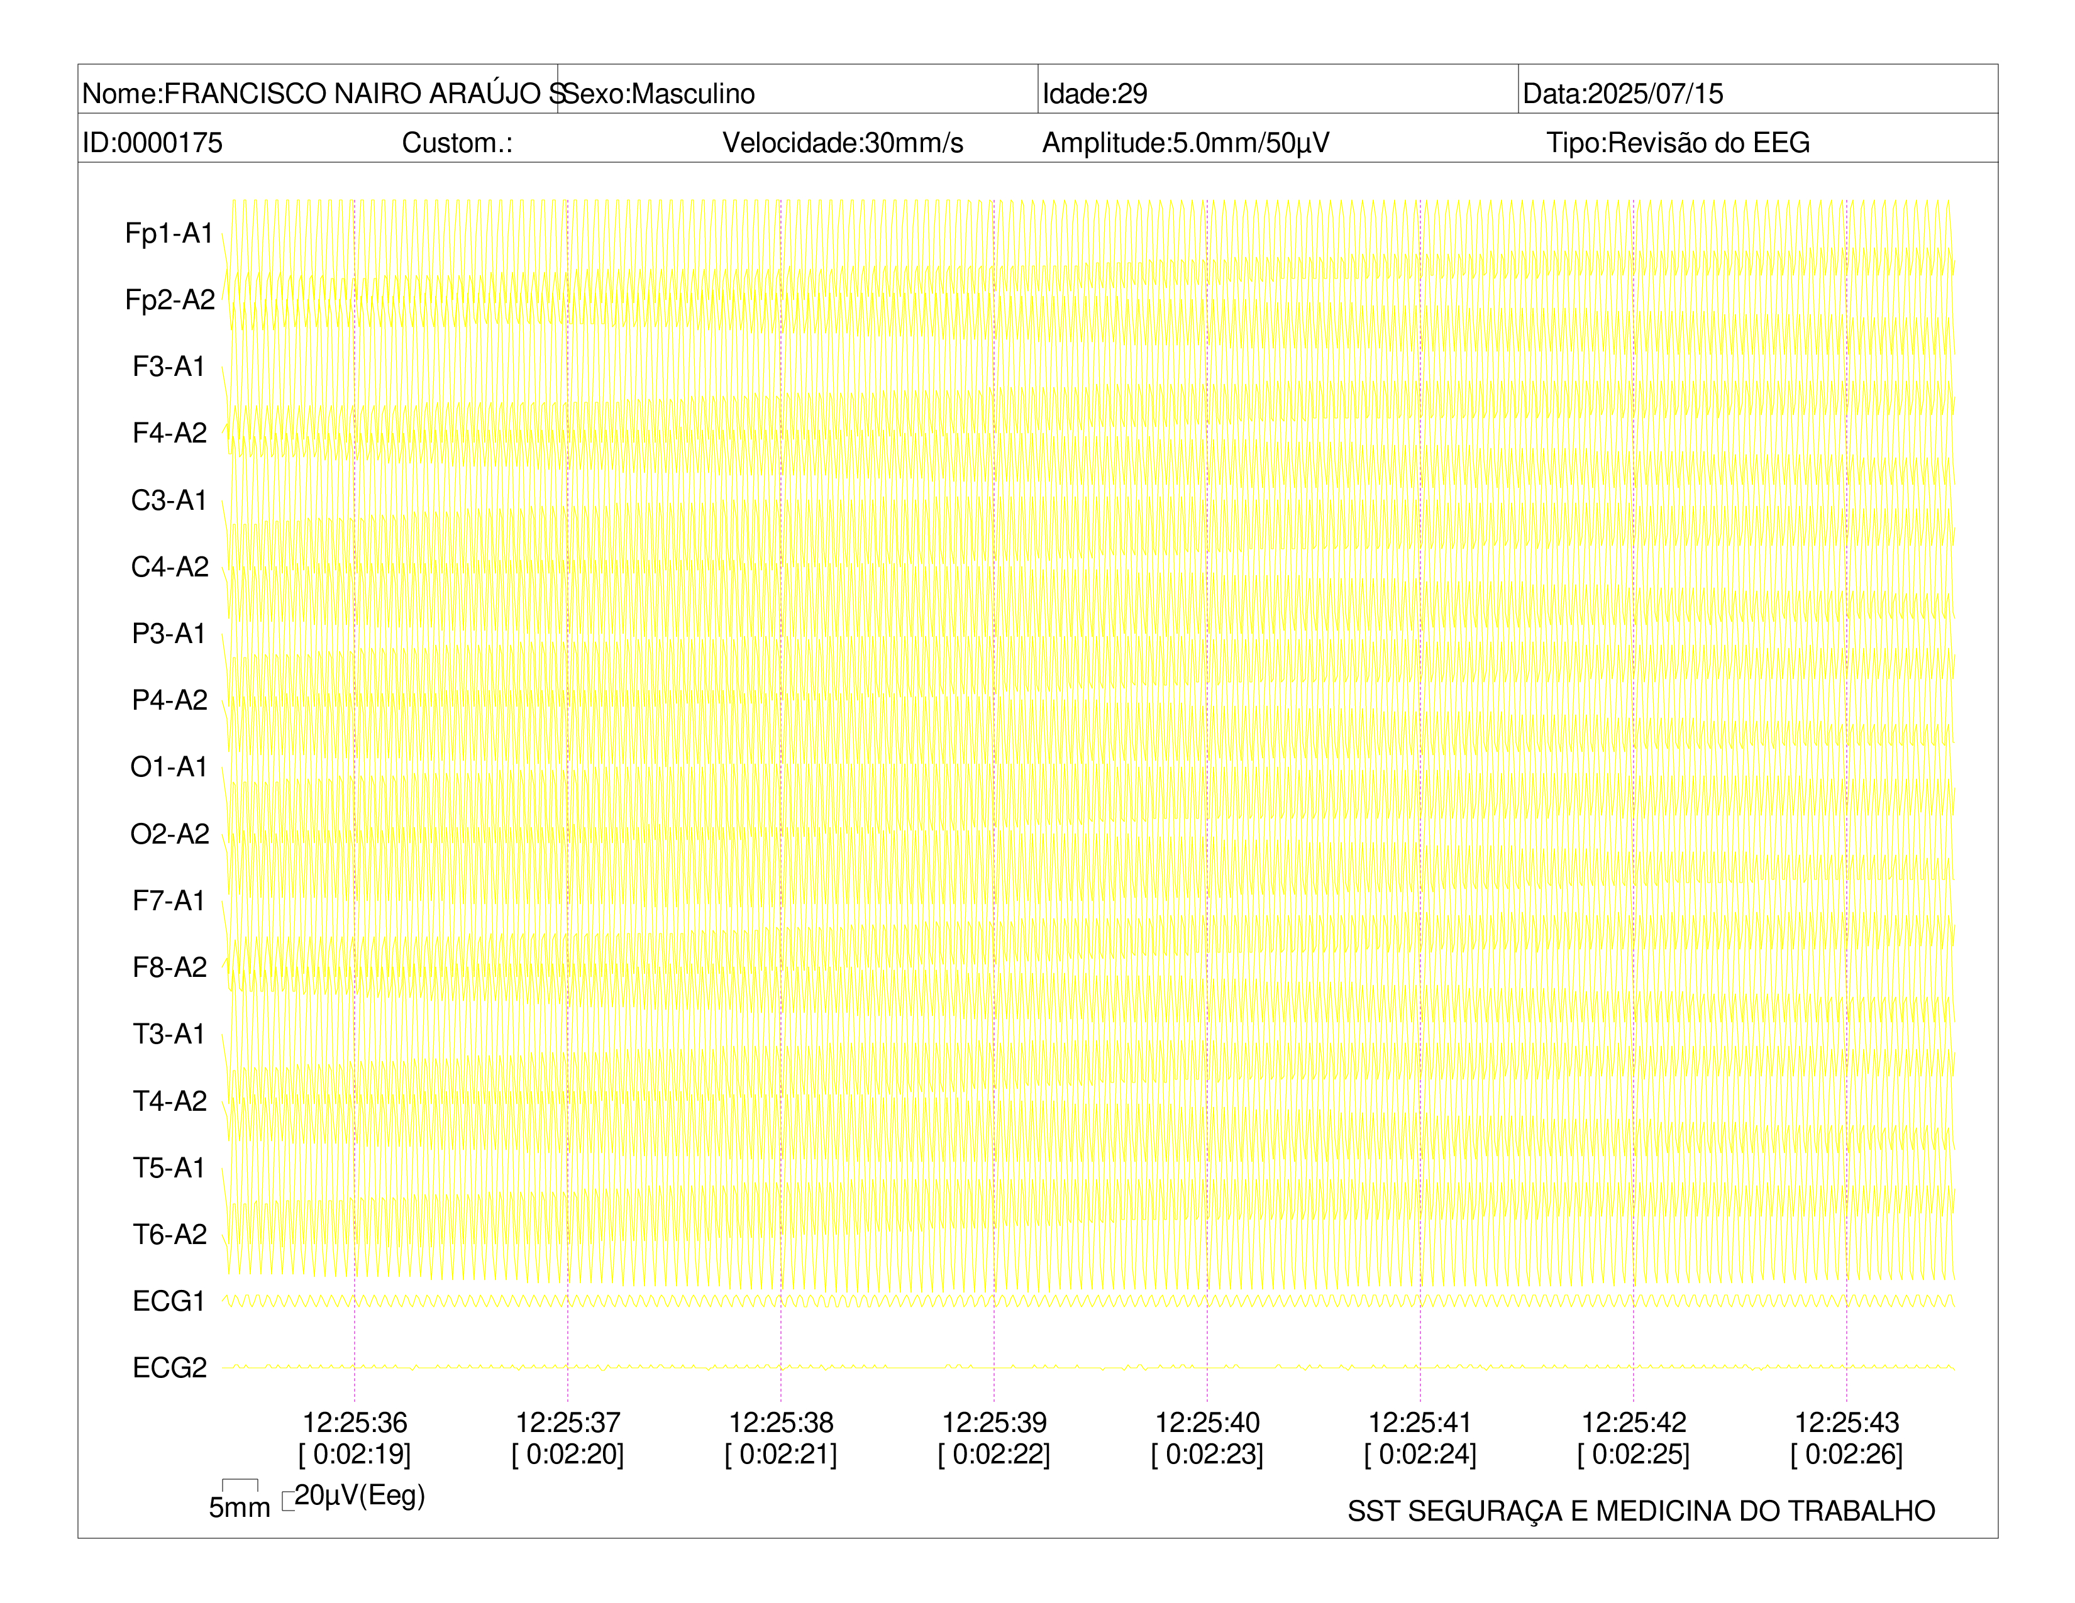Select the F8-A2 channel label

click(170, 967)
